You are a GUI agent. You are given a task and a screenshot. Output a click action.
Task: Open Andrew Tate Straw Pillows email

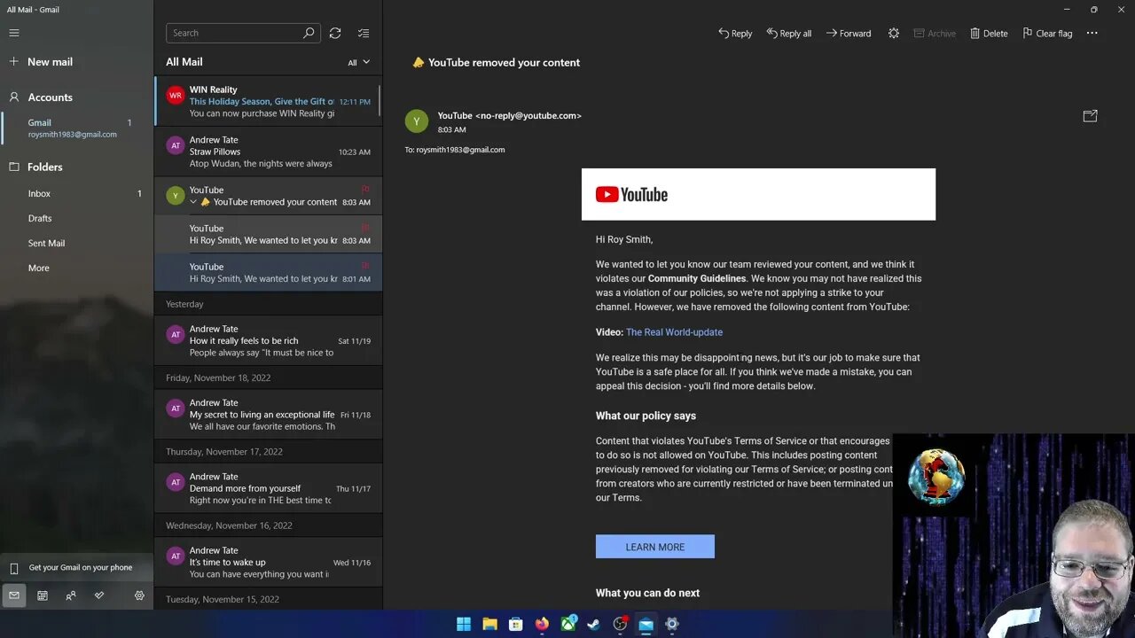[x=268, y=152]
